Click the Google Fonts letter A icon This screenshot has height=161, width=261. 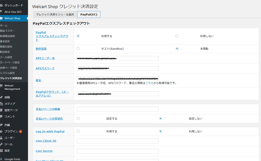pos(1,159)
